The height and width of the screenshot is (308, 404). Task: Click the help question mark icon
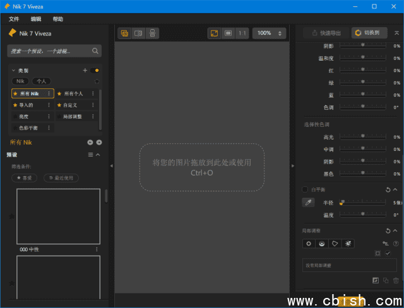(x=396, y=243)
